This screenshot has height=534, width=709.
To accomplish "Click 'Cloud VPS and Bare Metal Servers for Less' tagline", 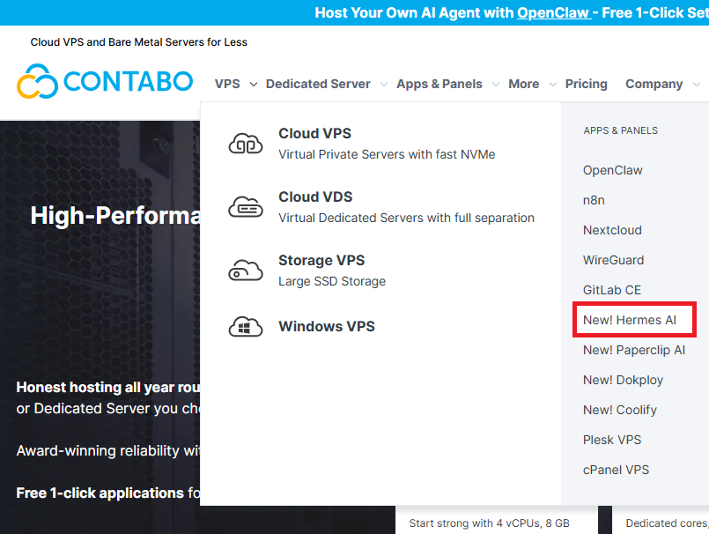I will coord(139,42).
